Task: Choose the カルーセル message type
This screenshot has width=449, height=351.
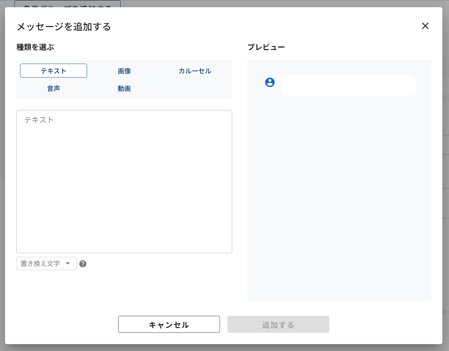Action: click(195, 71)
